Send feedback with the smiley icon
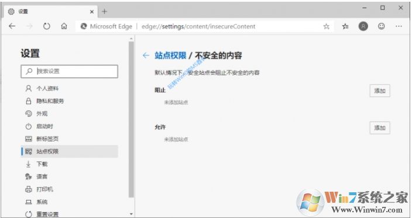 pyautogui.click(x=381, y=26)
